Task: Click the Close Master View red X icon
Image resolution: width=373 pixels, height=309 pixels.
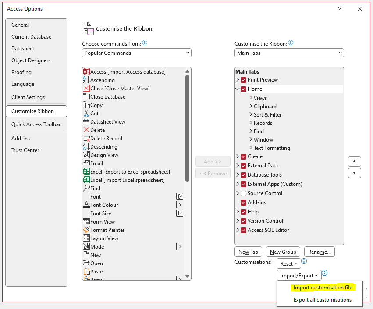Action: tap(86, 88)
